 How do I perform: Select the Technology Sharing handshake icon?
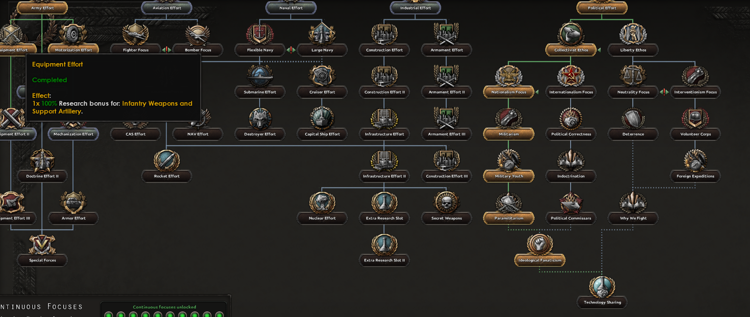tap(602, 287)
